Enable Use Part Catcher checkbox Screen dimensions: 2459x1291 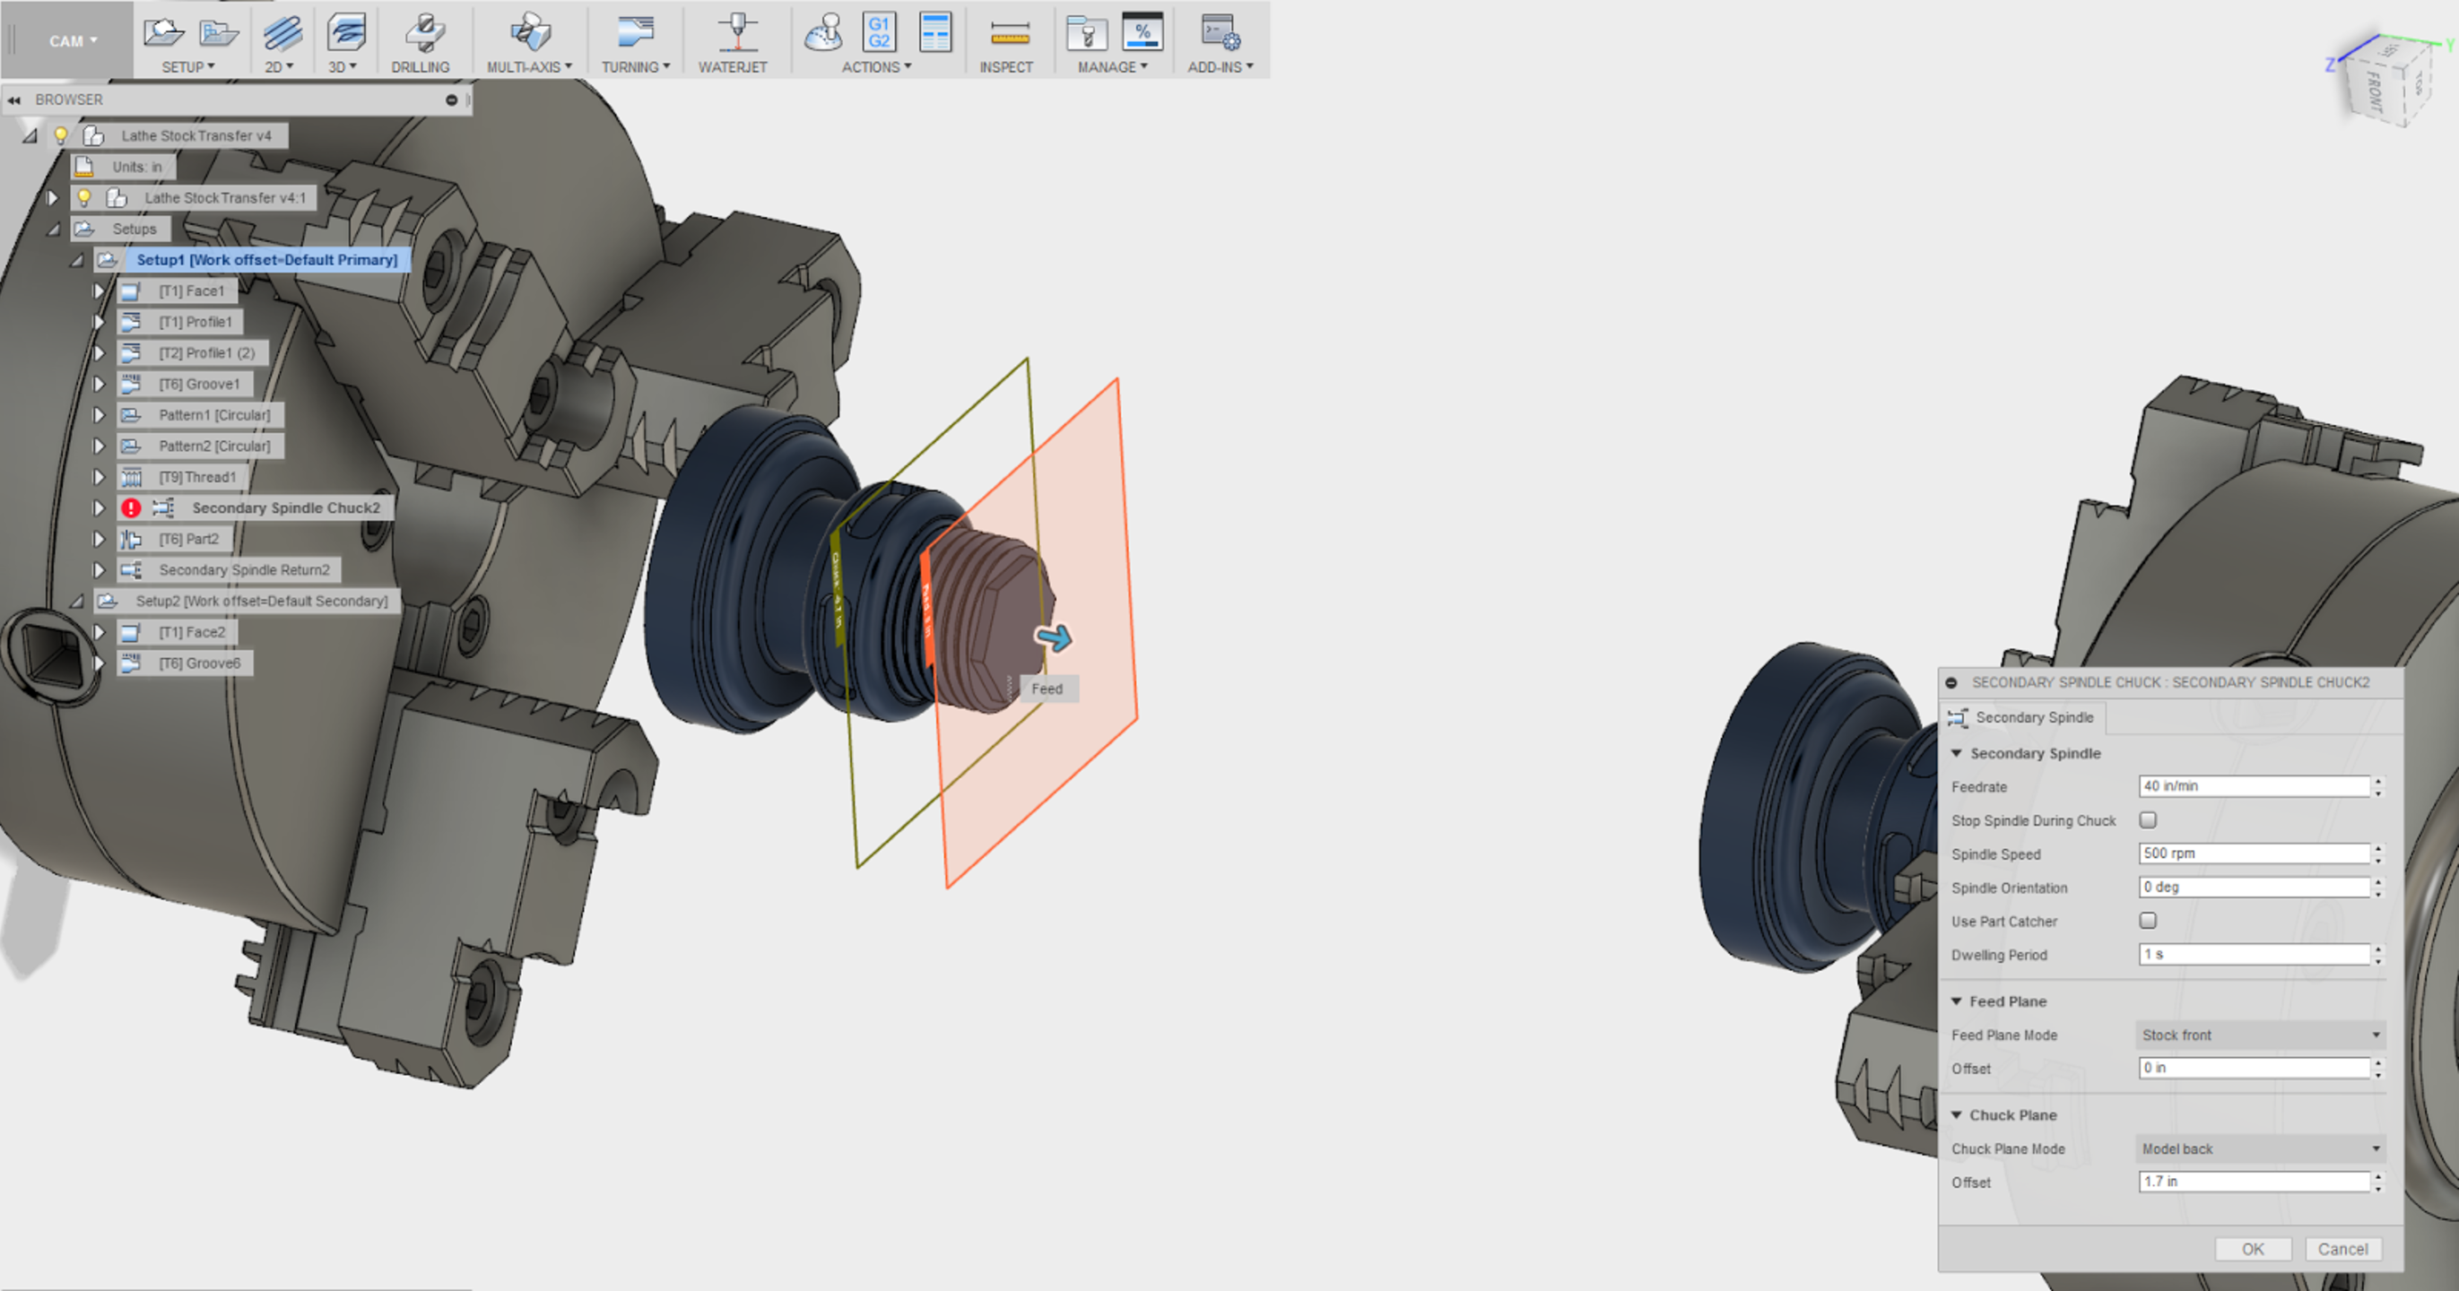(x=2149, y=919)
